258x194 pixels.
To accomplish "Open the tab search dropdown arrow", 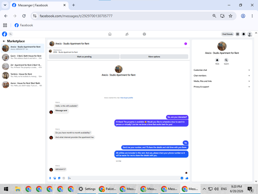I will pos(5,5).
